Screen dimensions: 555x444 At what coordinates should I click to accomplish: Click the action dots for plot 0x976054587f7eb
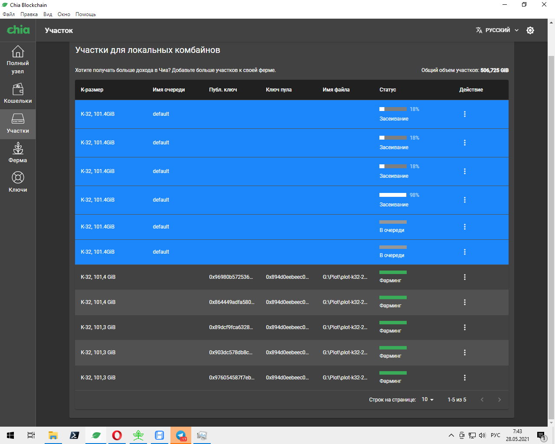click(x=465, y=378)
